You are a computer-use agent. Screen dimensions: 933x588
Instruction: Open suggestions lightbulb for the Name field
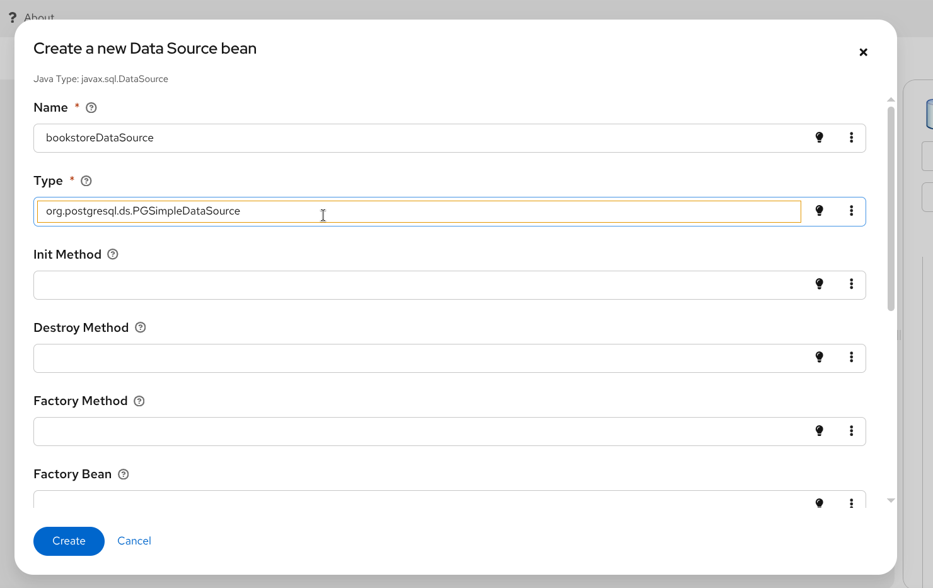point(820,137)
